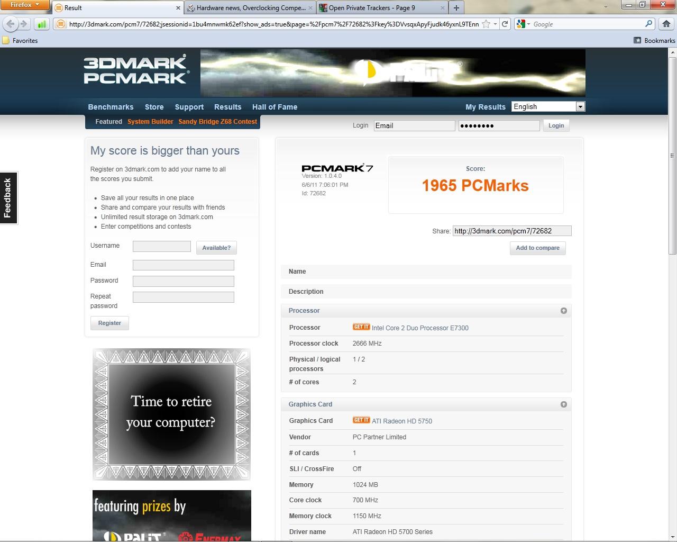Open the Bookmarks toolbar button
Viewport: 677px width, 542px height.
click(655, 40)
